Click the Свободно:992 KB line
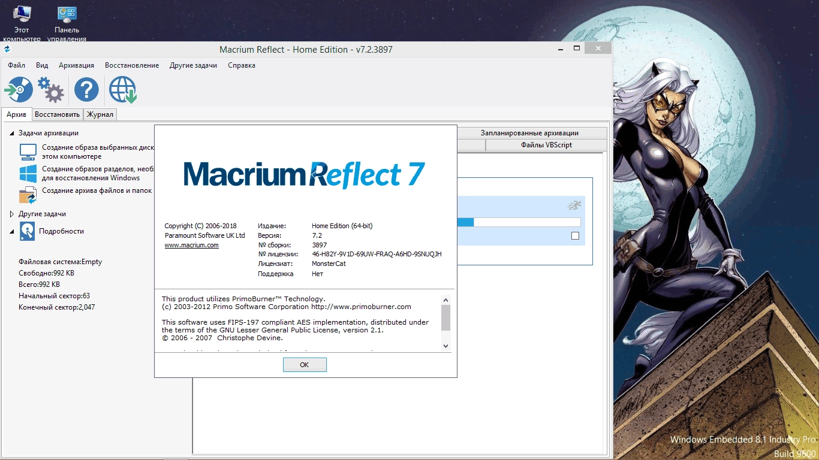 46,273
